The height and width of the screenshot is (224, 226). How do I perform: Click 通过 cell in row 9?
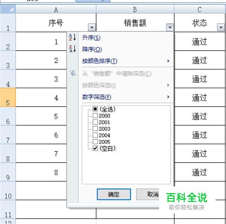[200, 172]
